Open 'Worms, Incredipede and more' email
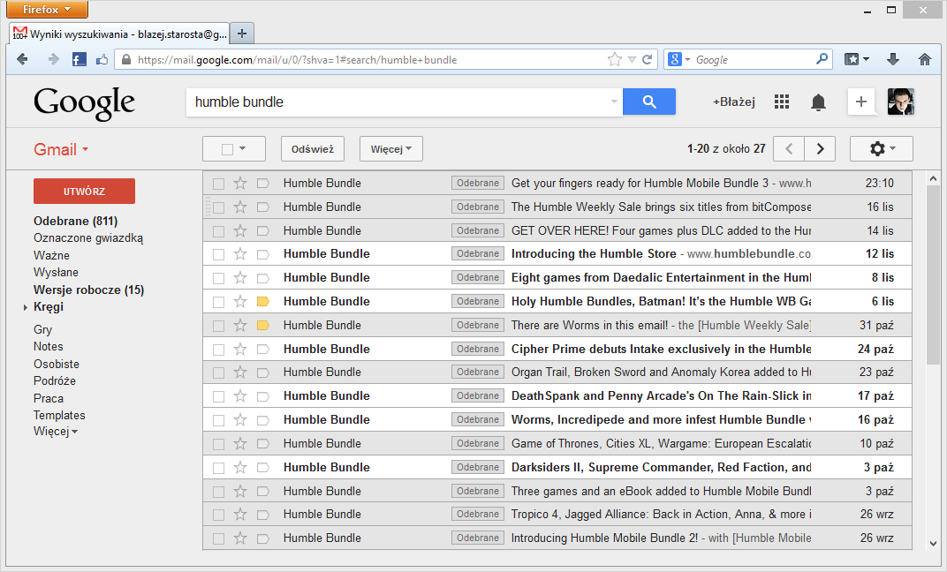Screen dimensions: 947x572 (x=557, y=420)
